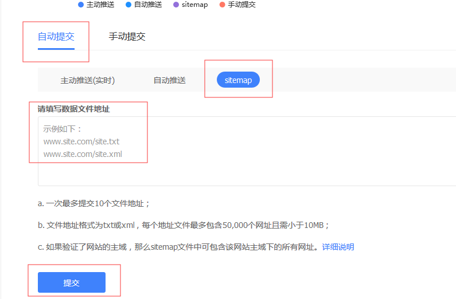Switch to the 自动提交 tab
The height and width of the screenshot is (299, 456).
56,37
